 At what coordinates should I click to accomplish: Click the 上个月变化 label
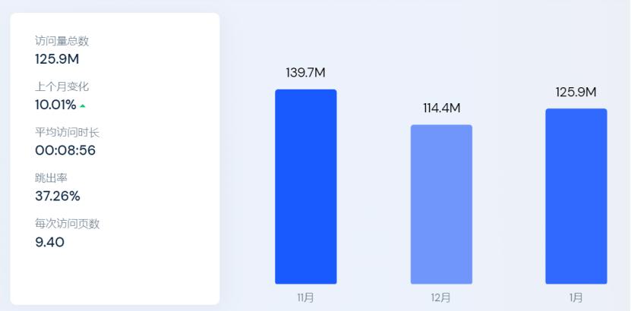[62, 87]
